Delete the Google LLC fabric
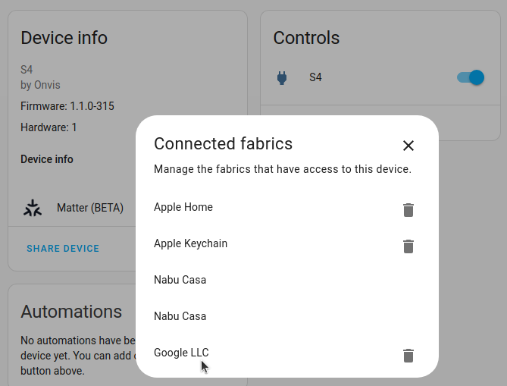507x386 pixels. (x=408, y=356)
